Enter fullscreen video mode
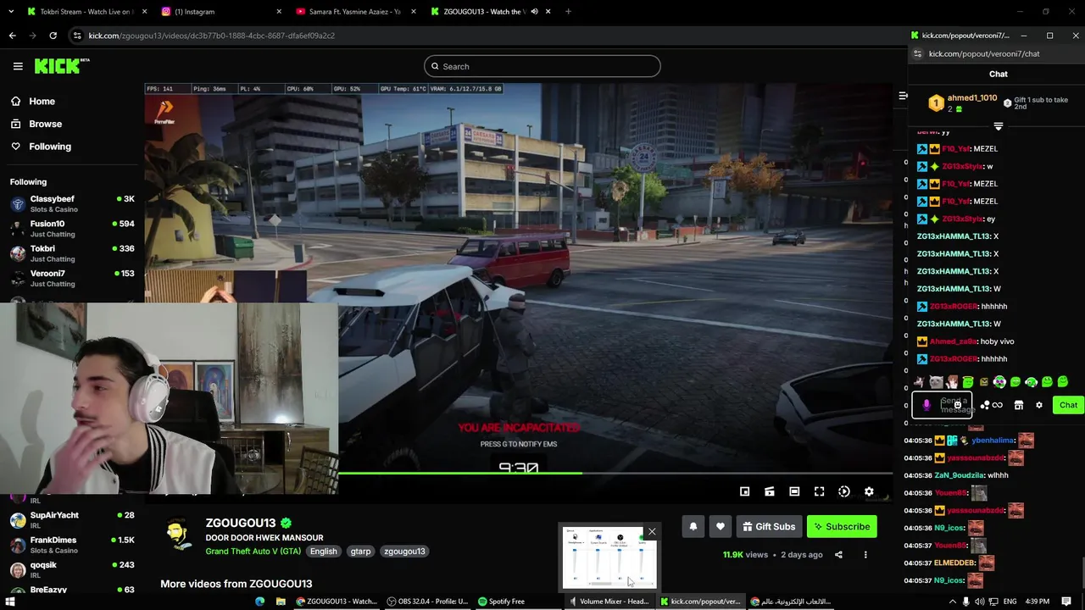 coord(819,491)
